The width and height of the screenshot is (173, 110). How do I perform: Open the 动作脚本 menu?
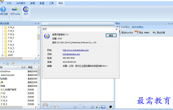[x=21, y=3]
